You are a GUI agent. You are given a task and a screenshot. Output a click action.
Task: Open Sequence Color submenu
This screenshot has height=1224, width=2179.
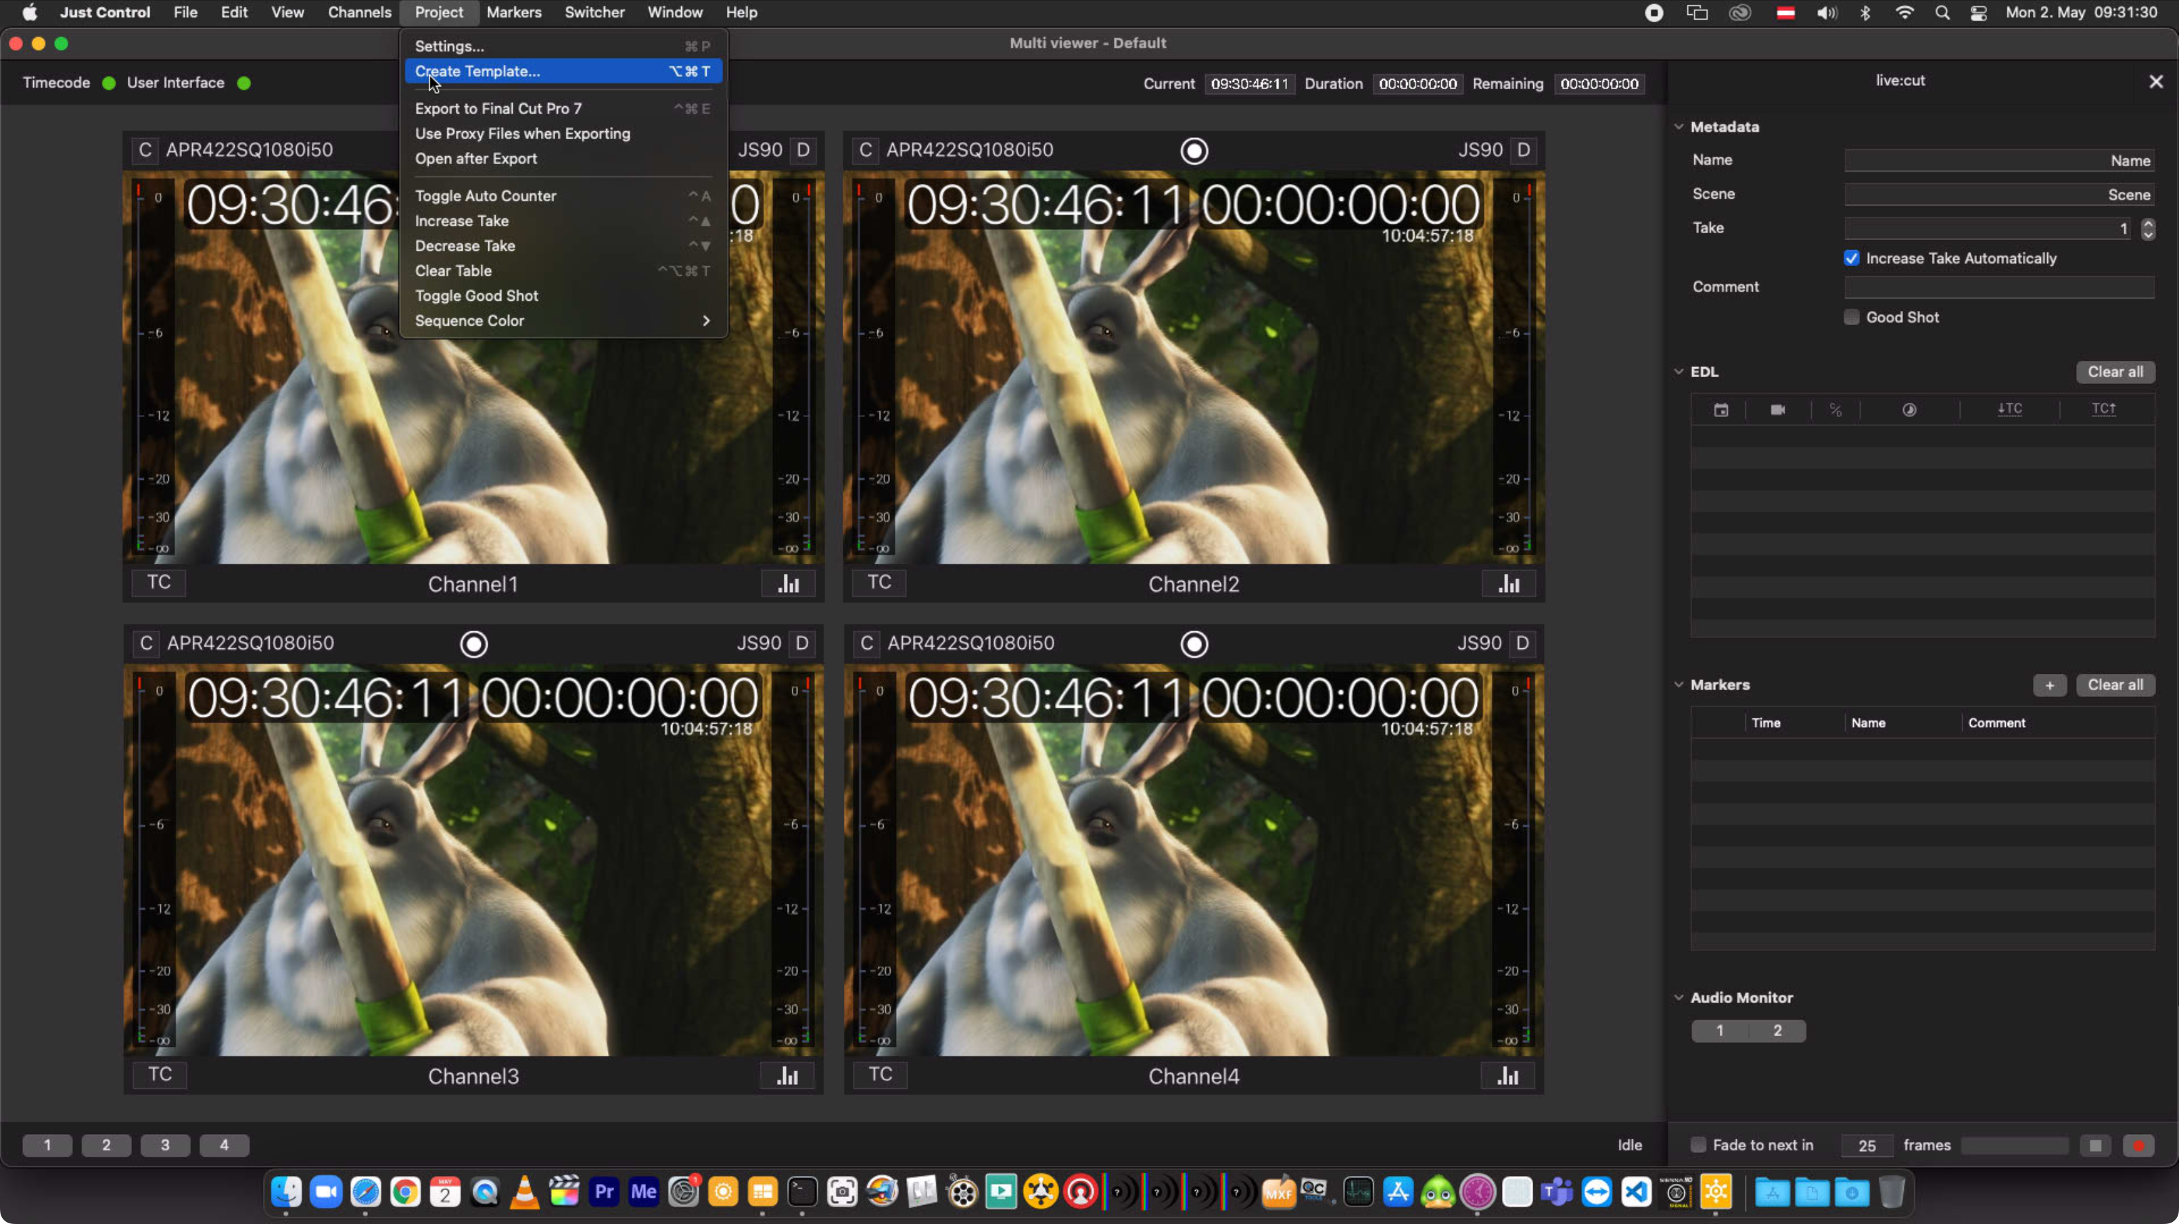click(563, 321)
